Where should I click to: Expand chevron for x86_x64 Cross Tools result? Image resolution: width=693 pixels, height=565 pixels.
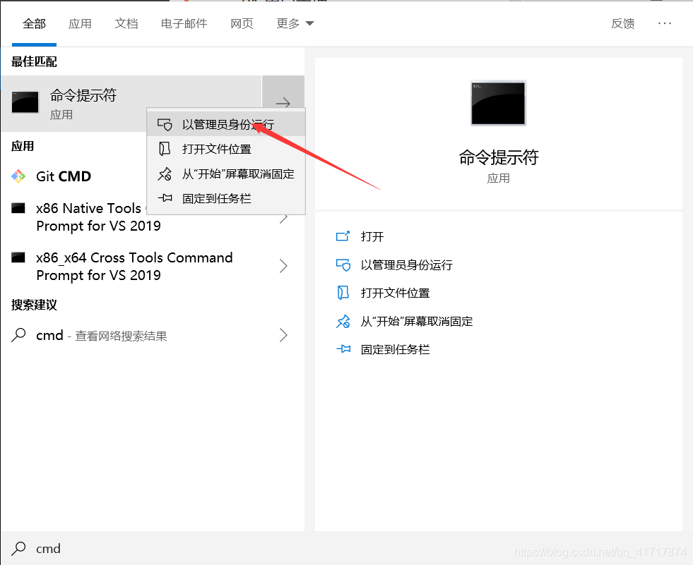coord(284,266)
